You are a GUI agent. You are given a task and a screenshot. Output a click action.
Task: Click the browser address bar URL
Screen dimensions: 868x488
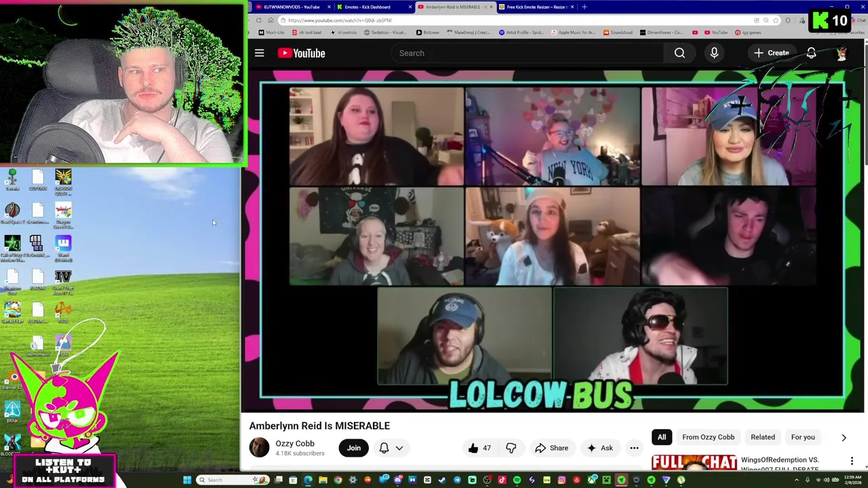(339, 20)
